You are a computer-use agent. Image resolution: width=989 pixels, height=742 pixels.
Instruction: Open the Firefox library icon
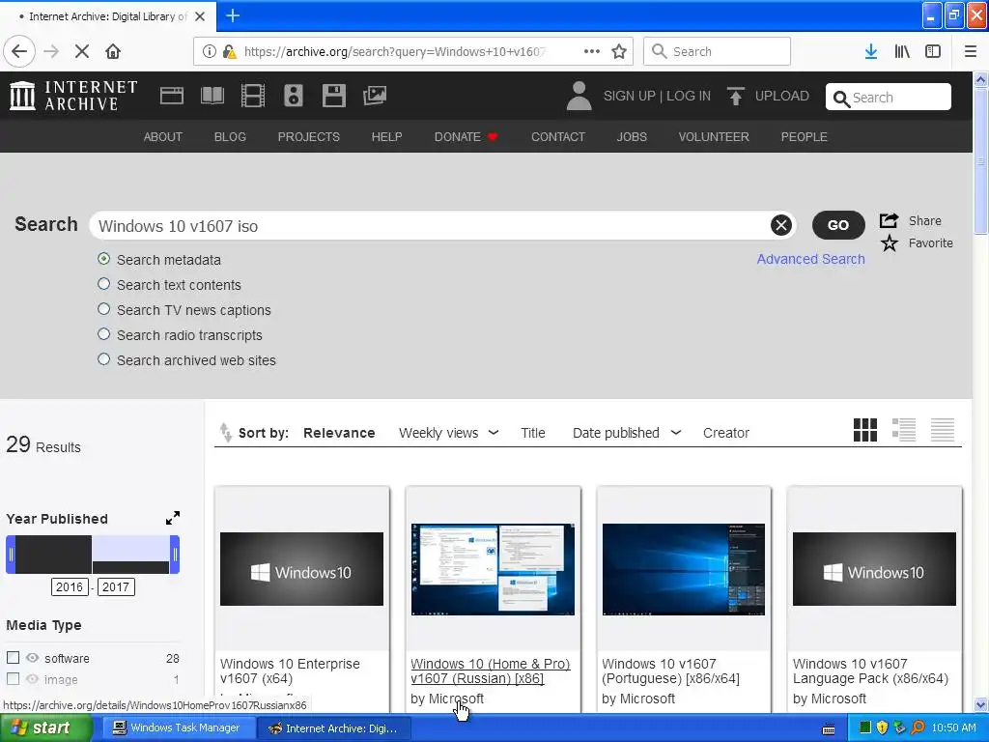pyautogui.click(x=902, y=51)
